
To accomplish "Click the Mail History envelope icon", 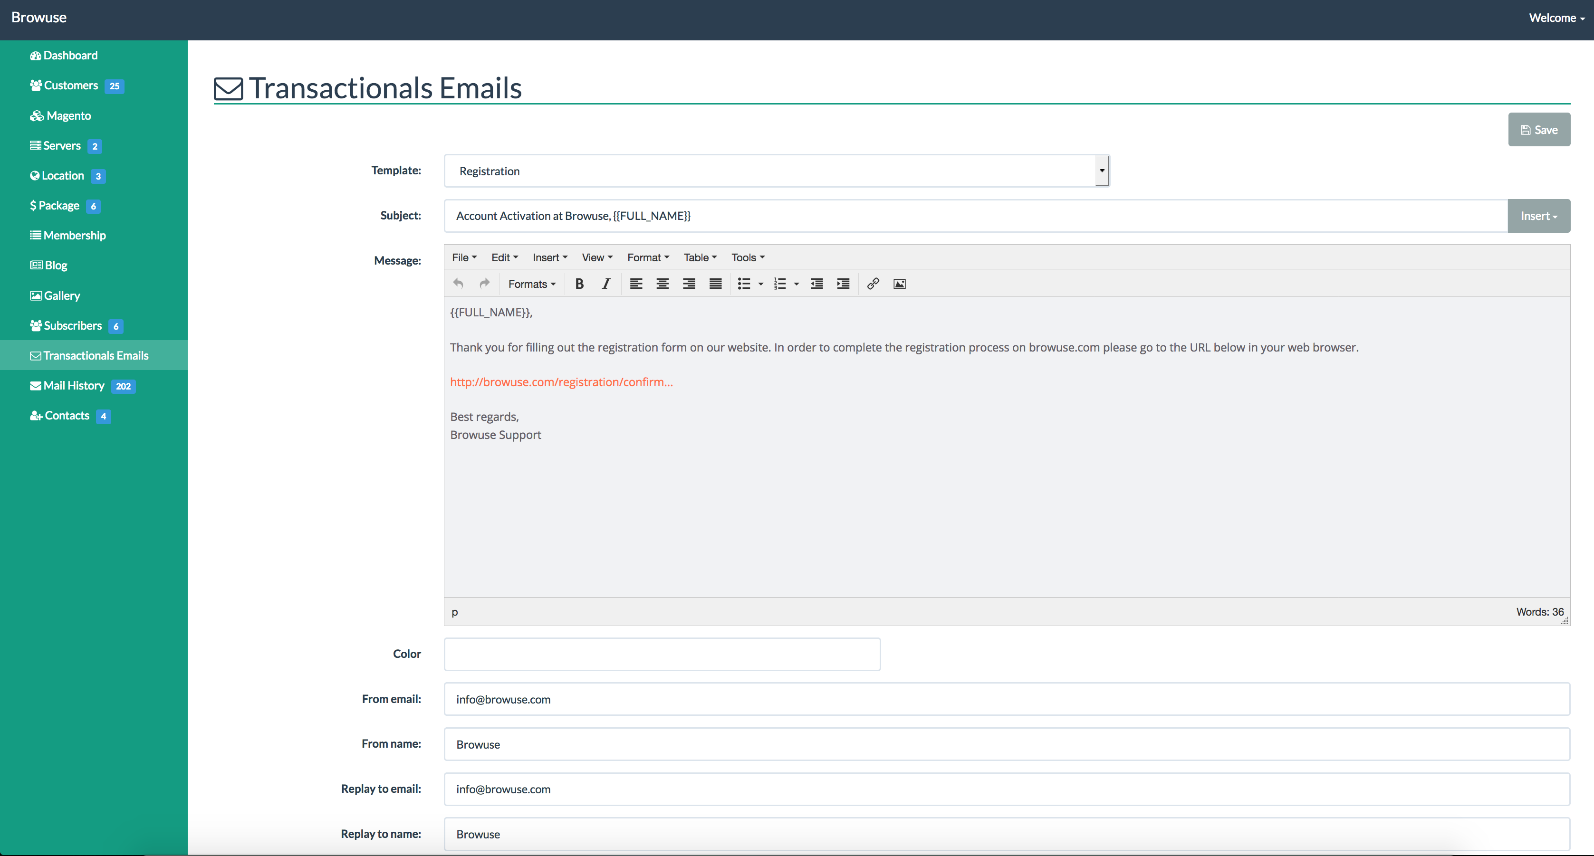I will [35, 386].
